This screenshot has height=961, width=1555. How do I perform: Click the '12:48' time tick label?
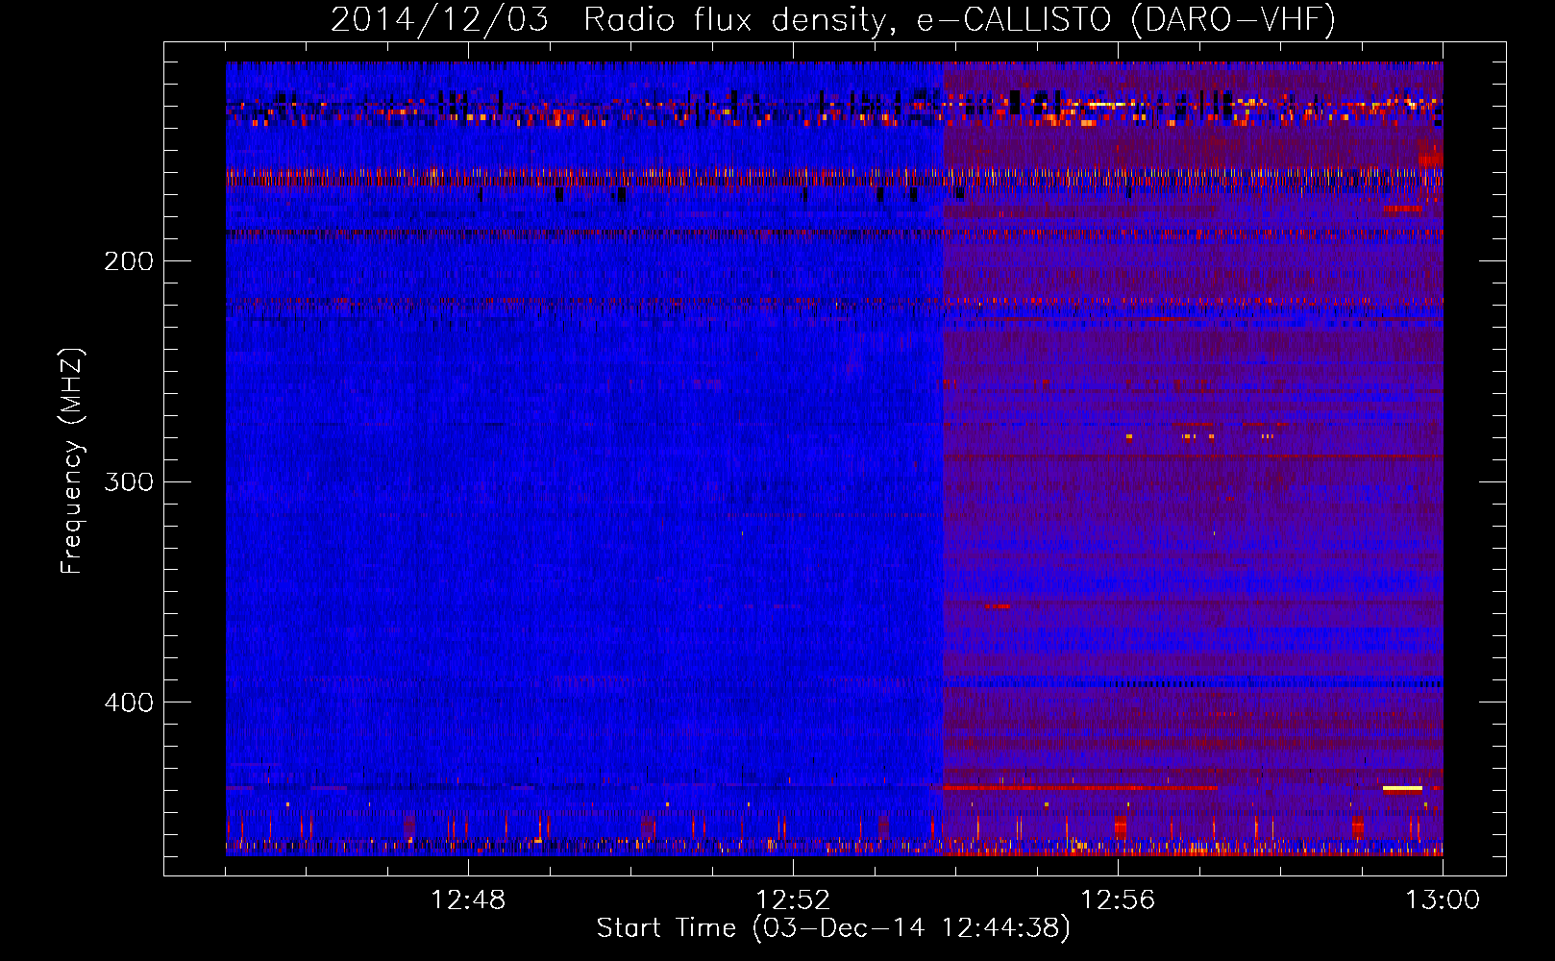[x=468, y=900]
